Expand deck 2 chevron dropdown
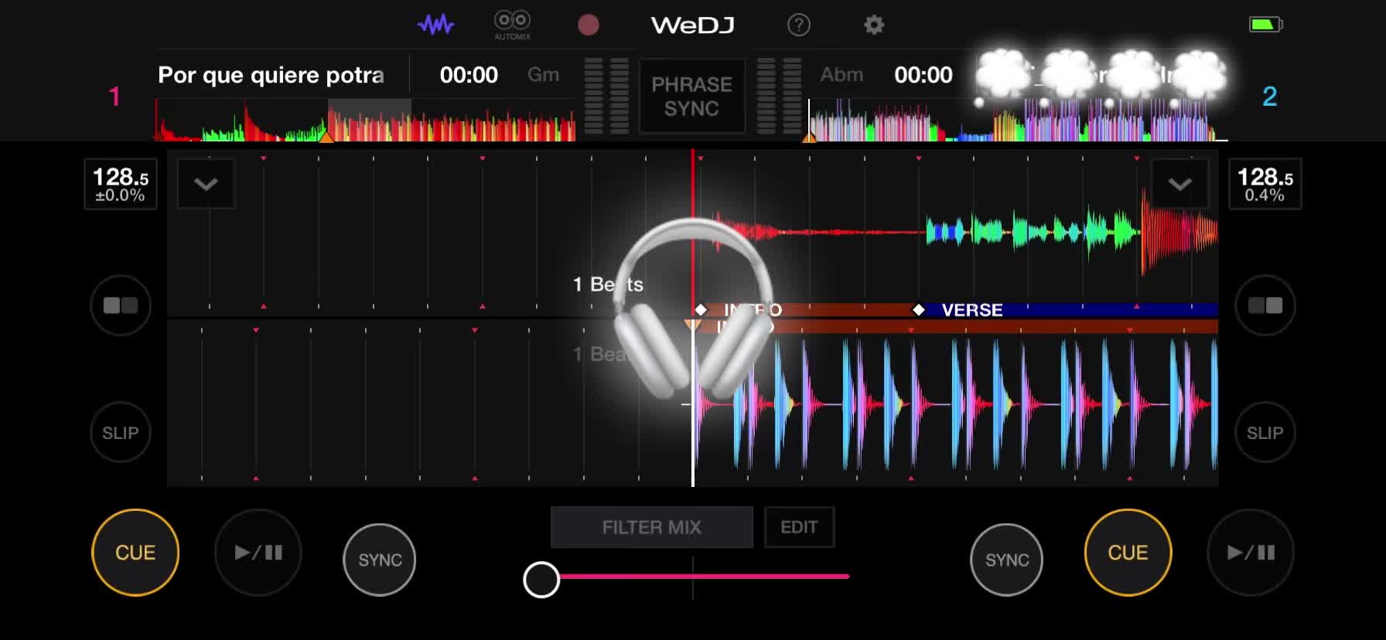 (1179, 184)
